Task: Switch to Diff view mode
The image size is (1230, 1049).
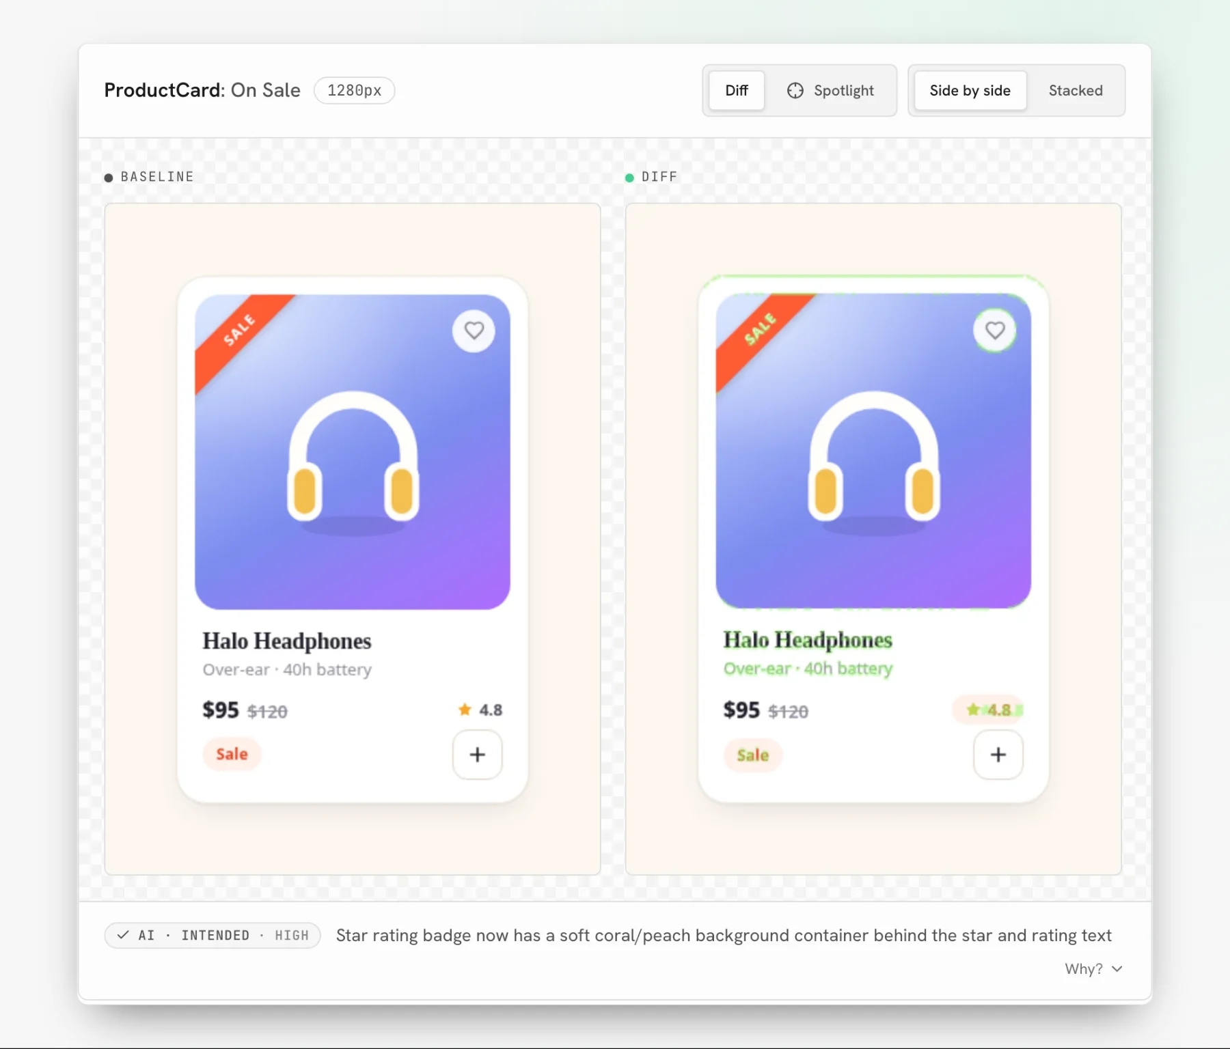Action: point(736,90)
